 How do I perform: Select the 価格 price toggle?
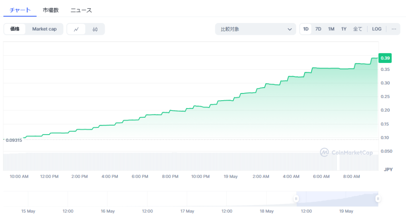click(x=15, y=29)
